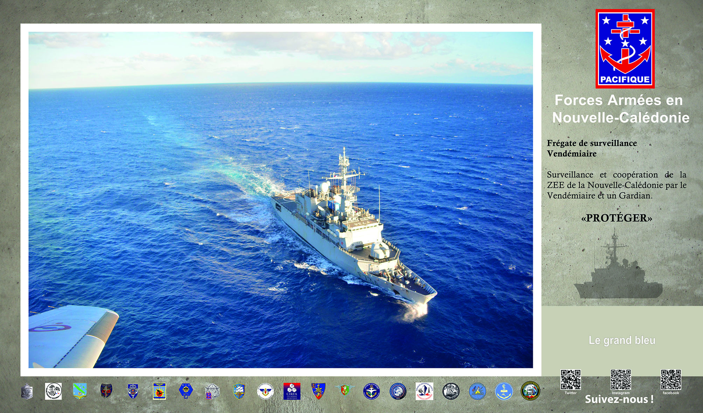Click the CIRFA recruitment logo
Screen dimensions: 703x413
click(292, 391)
